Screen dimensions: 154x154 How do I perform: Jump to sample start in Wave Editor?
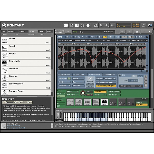click(72, 37)
